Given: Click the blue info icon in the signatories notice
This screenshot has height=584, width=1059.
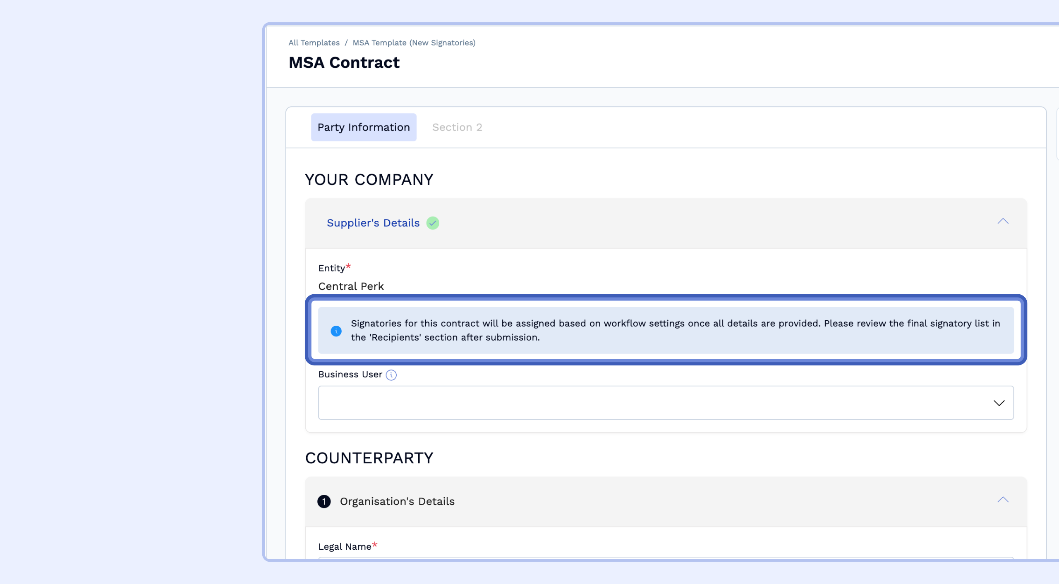Looking at the screenshot, I should tap(336, 331).
